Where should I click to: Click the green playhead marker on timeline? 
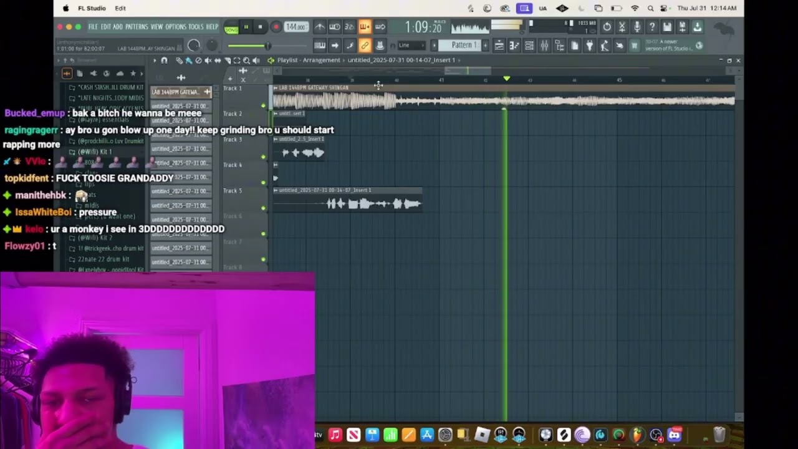pyautogui.click(x=506, y=79)
